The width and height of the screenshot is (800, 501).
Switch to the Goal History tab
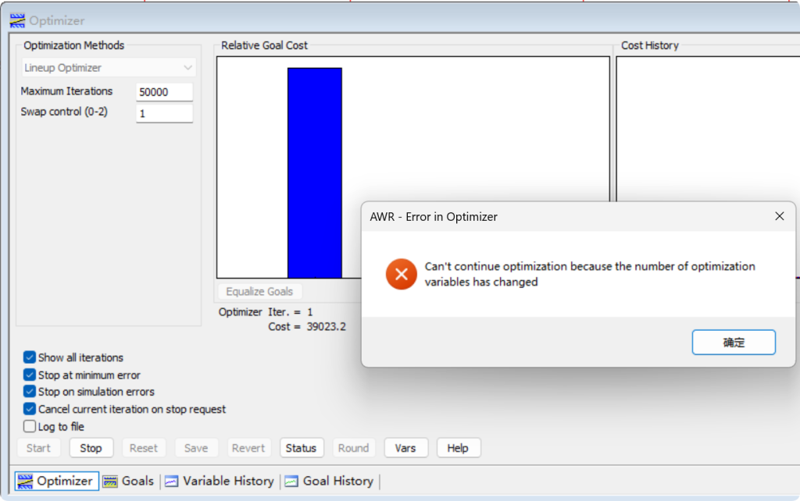337,481
